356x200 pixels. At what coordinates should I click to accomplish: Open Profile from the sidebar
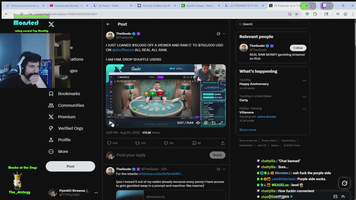[x=64, y=140]
